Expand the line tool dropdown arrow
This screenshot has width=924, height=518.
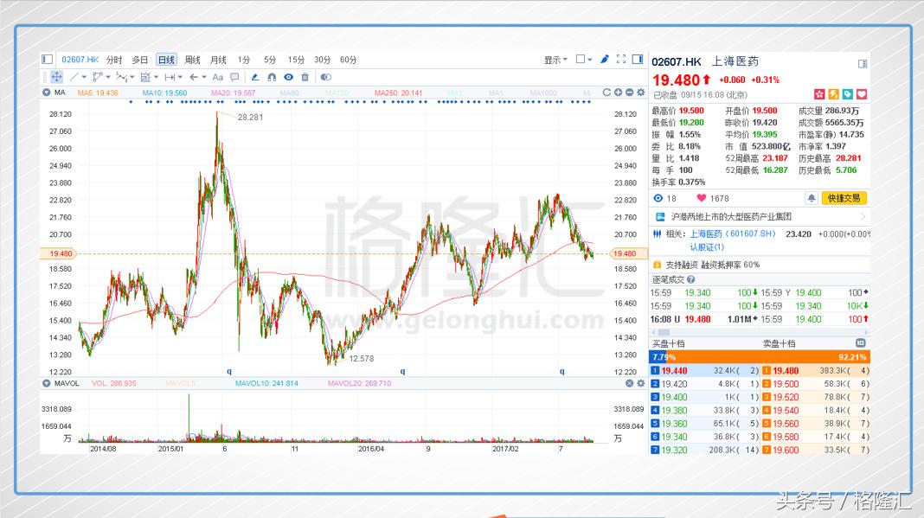pyautogui.click(x=84, y=77)
